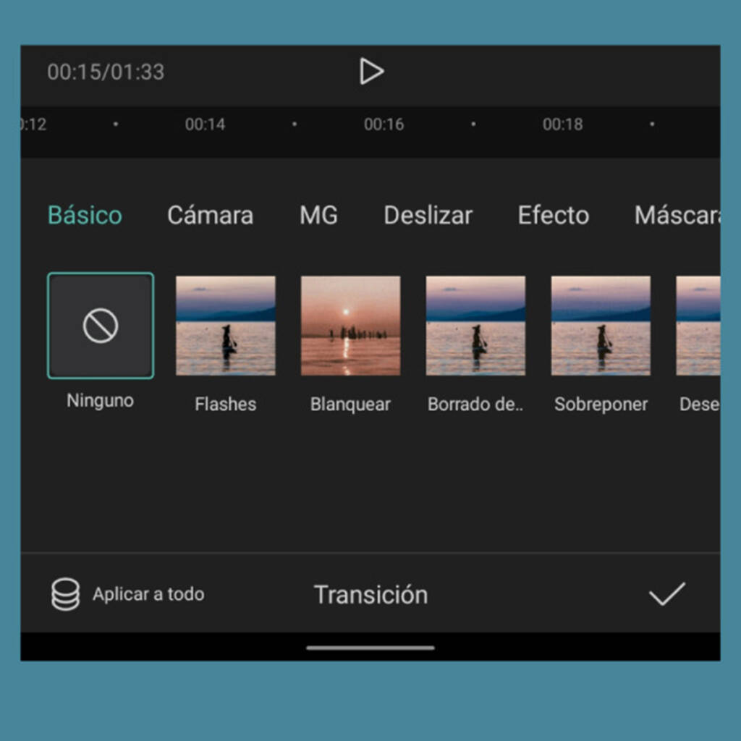Tap the 00:15/01:33 timecode display

click(x=106, y=72)
